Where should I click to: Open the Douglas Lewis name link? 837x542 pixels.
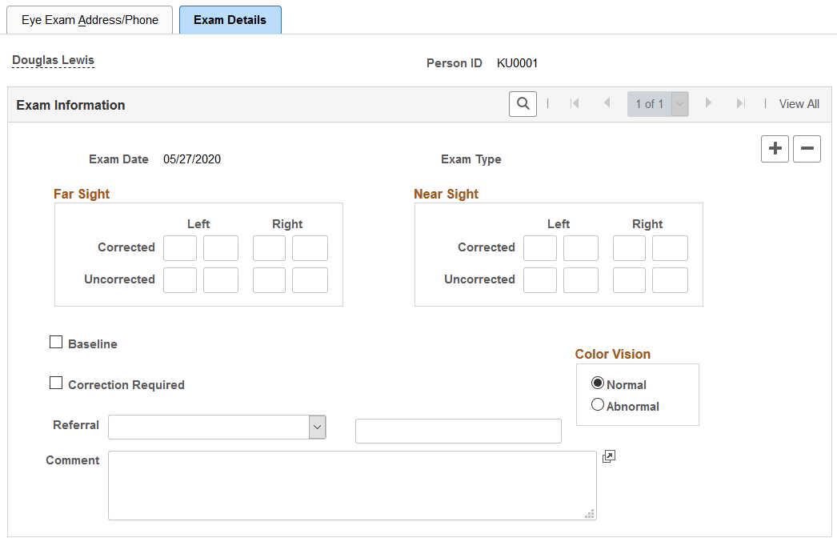53,60
